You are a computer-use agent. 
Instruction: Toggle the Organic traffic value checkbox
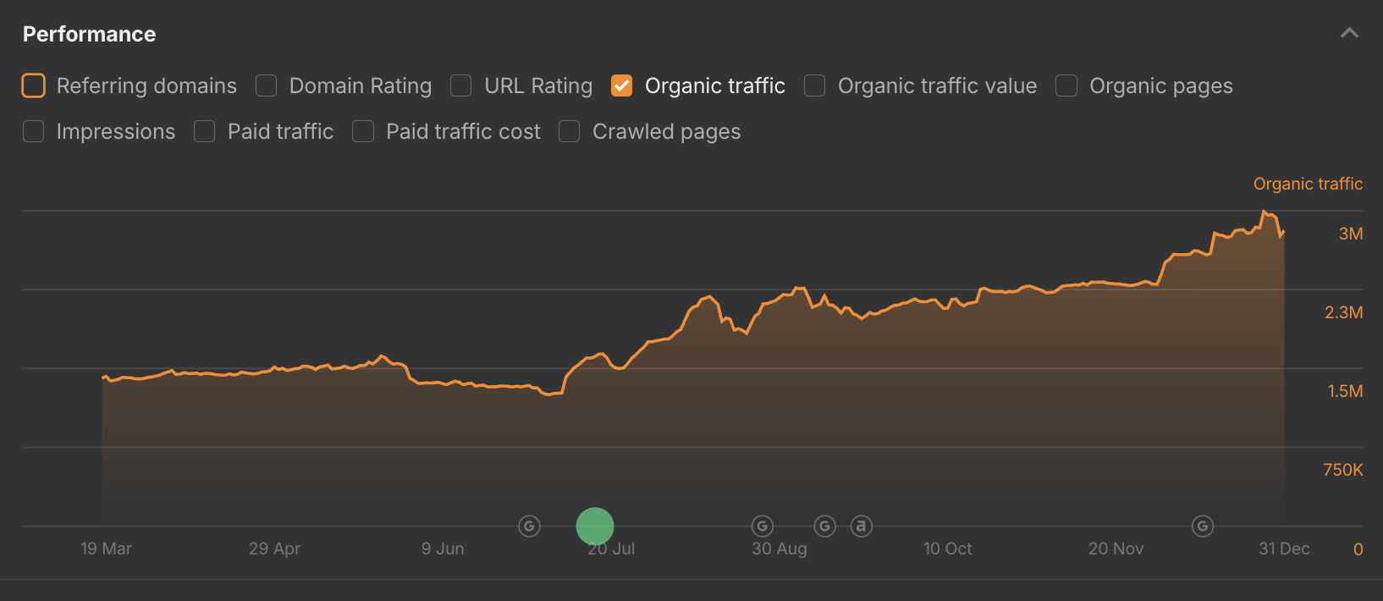point(814,85)
